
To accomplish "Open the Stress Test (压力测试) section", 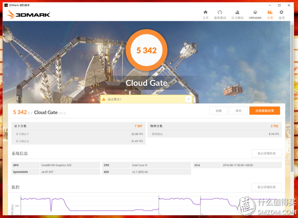I will tap(237, 14).
